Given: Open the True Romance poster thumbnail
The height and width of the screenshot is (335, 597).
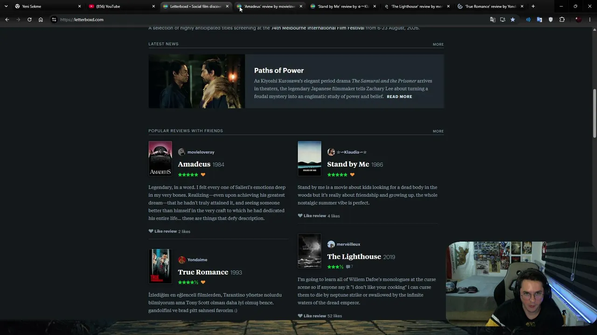Looking at the screenshot, I should click(160, 266).
